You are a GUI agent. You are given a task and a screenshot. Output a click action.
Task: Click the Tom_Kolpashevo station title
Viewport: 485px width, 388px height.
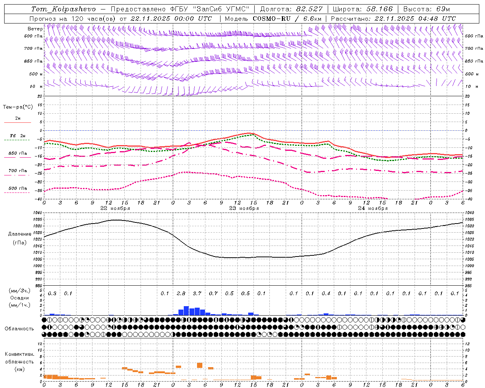[63, 9]
